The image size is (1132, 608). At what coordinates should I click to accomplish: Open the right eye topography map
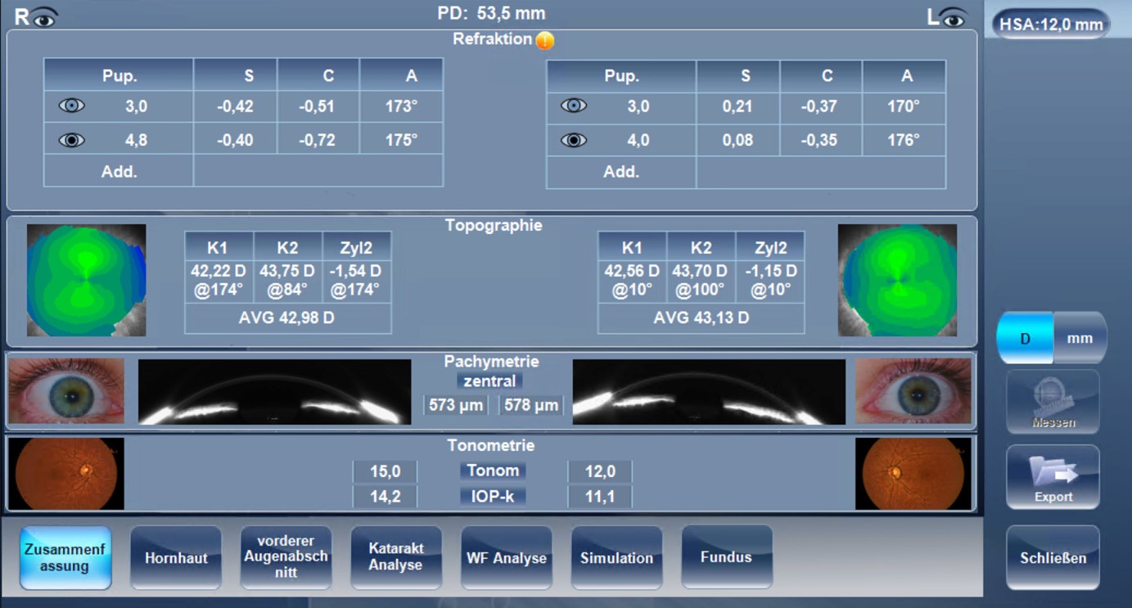click(x=87, y=280)
